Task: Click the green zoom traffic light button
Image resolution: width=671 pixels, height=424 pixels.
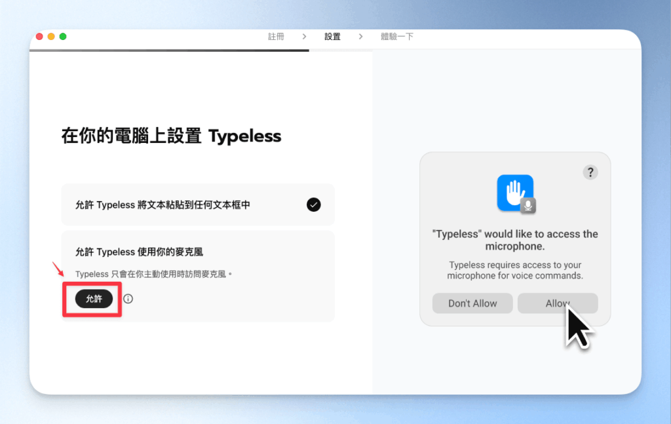Action: tap(61, 37)
